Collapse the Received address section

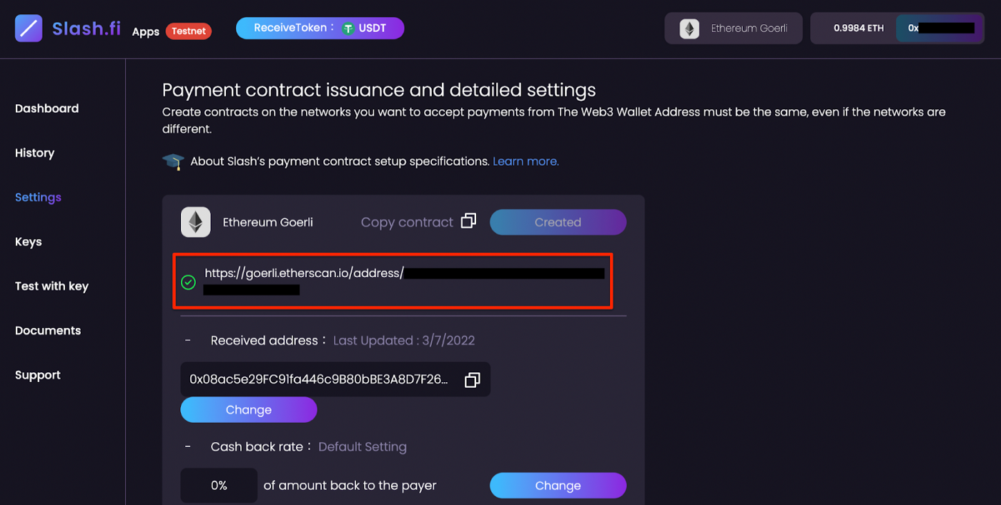[188, 340]
